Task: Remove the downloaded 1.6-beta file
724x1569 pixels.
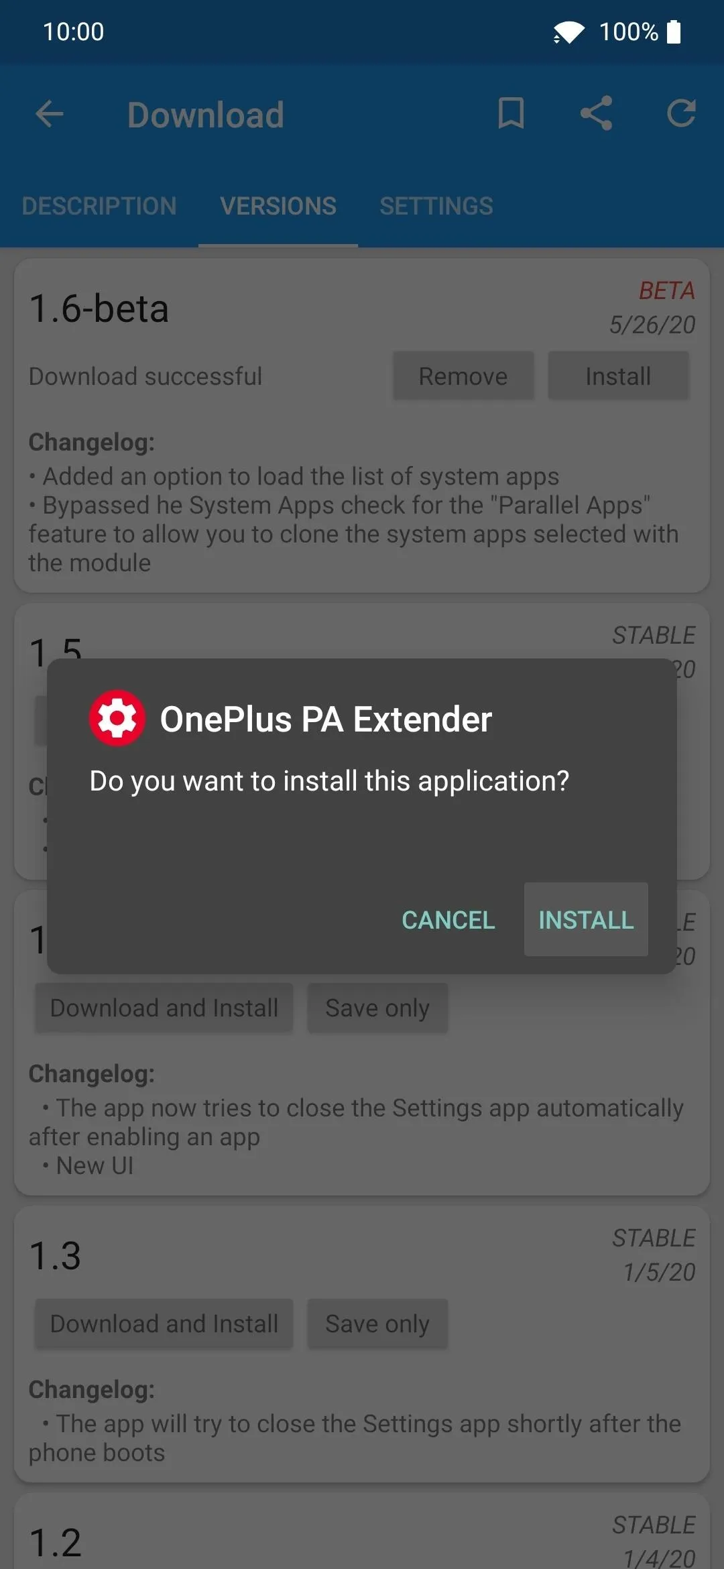Action: coord(463,376)
